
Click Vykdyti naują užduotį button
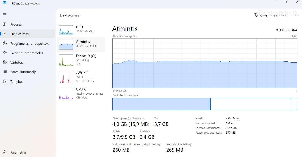271,15
